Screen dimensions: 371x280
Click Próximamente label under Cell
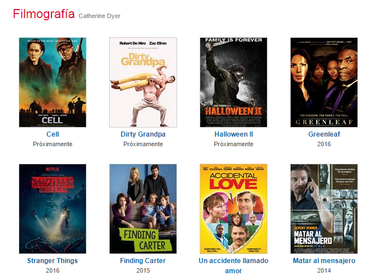click(53, 144)
